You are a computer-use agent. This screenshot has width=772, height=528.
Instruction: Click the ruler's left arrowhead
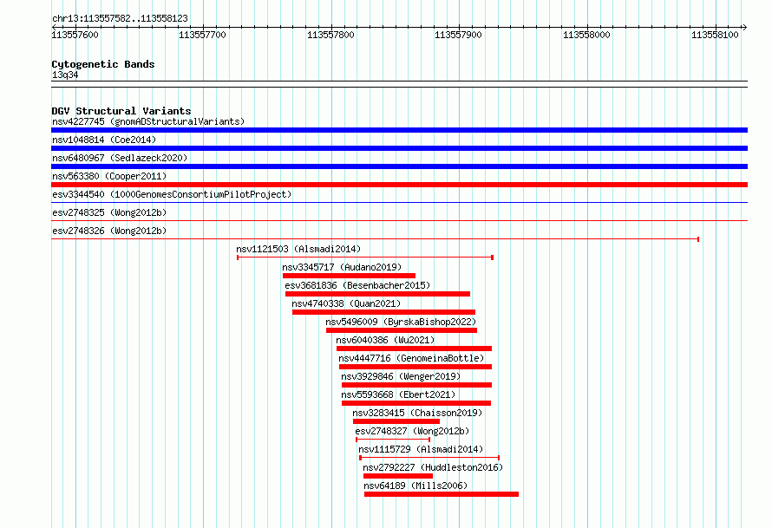point(54,27)
